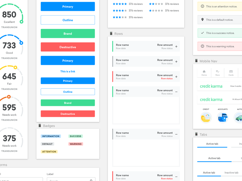The height and width of the screenshot is (181, 242).
Task: Click the info icon in the attention notice
Action: pyautogui.click(x=202, y=6)
